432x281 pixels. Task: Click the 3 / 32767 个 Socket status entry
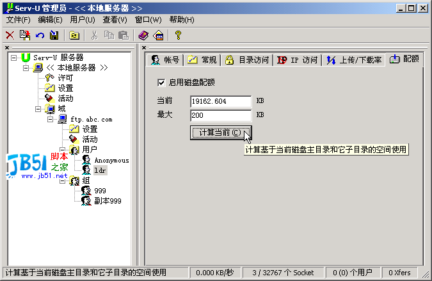(283, 273)
